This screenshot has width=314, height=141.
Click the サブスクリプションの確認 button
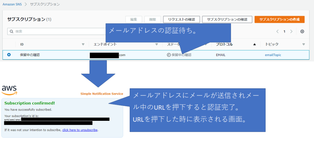pyautogui.click(x=227, y=20)
